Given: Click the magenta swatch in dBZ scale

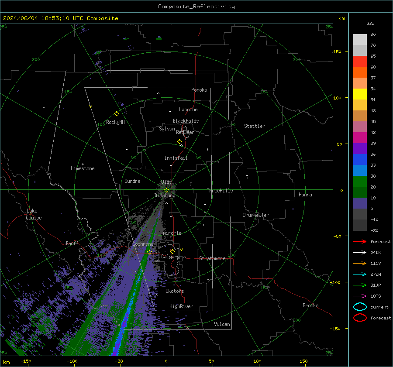Looking at the screenshot, I should pyautogui.click(x=360, y=138).
